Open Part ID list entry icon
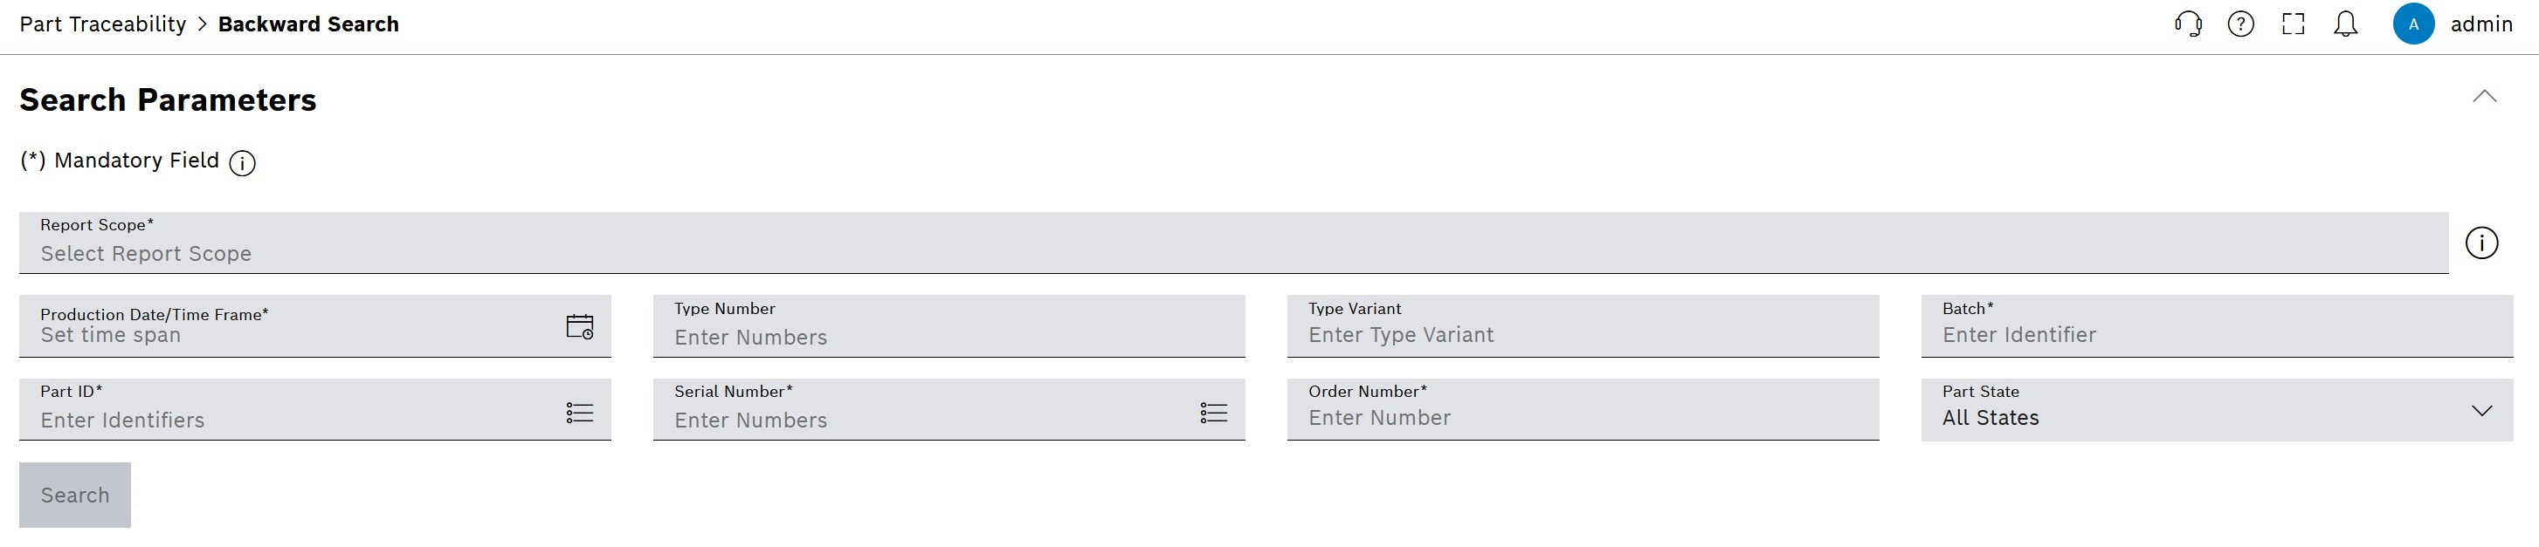 pyautogui.click(x=580, y=413)
